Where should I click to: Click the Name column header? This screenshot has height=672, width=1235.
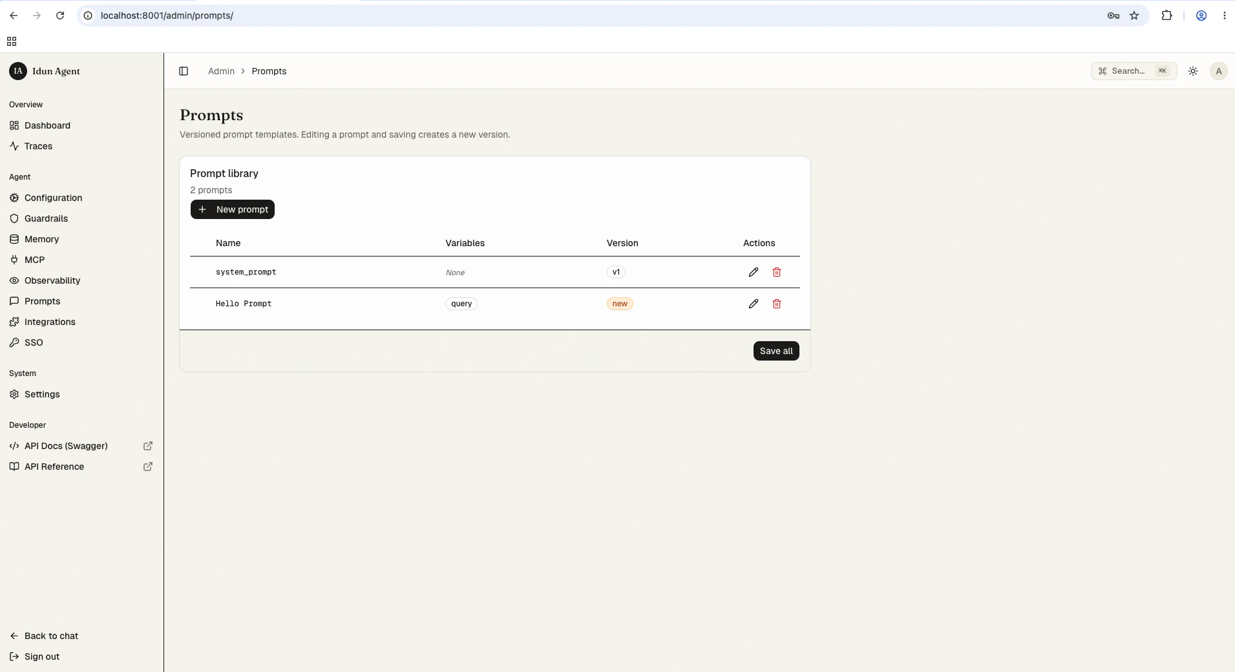228,243
